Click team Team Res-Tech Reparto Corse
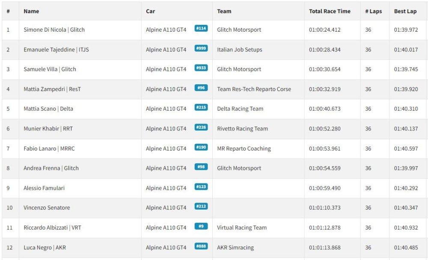Viewport: 428px width, 260px height. pos(254,89)
